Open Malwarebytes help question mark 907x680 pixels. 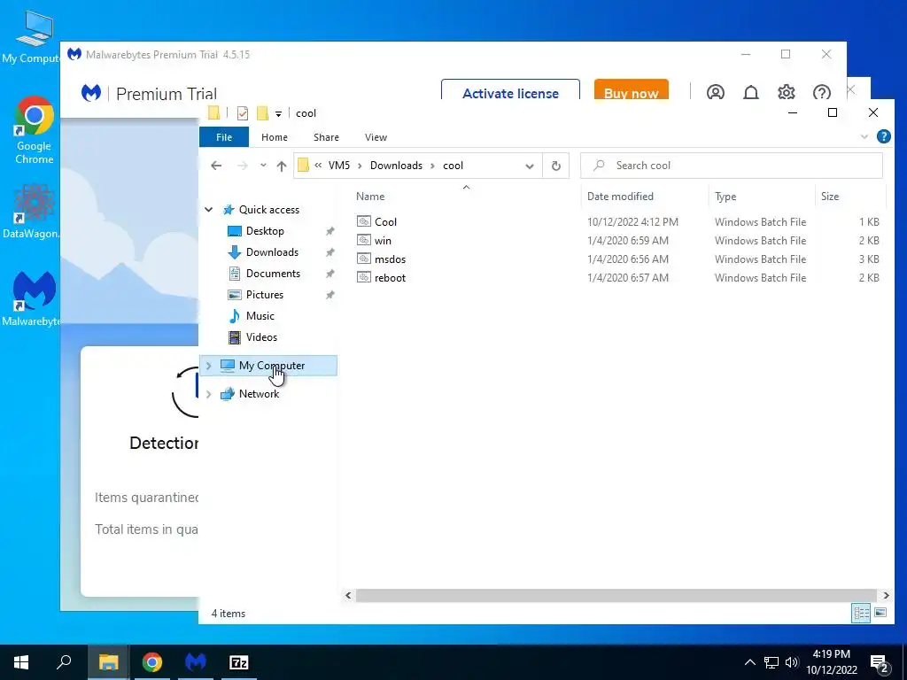coord(821,92)
